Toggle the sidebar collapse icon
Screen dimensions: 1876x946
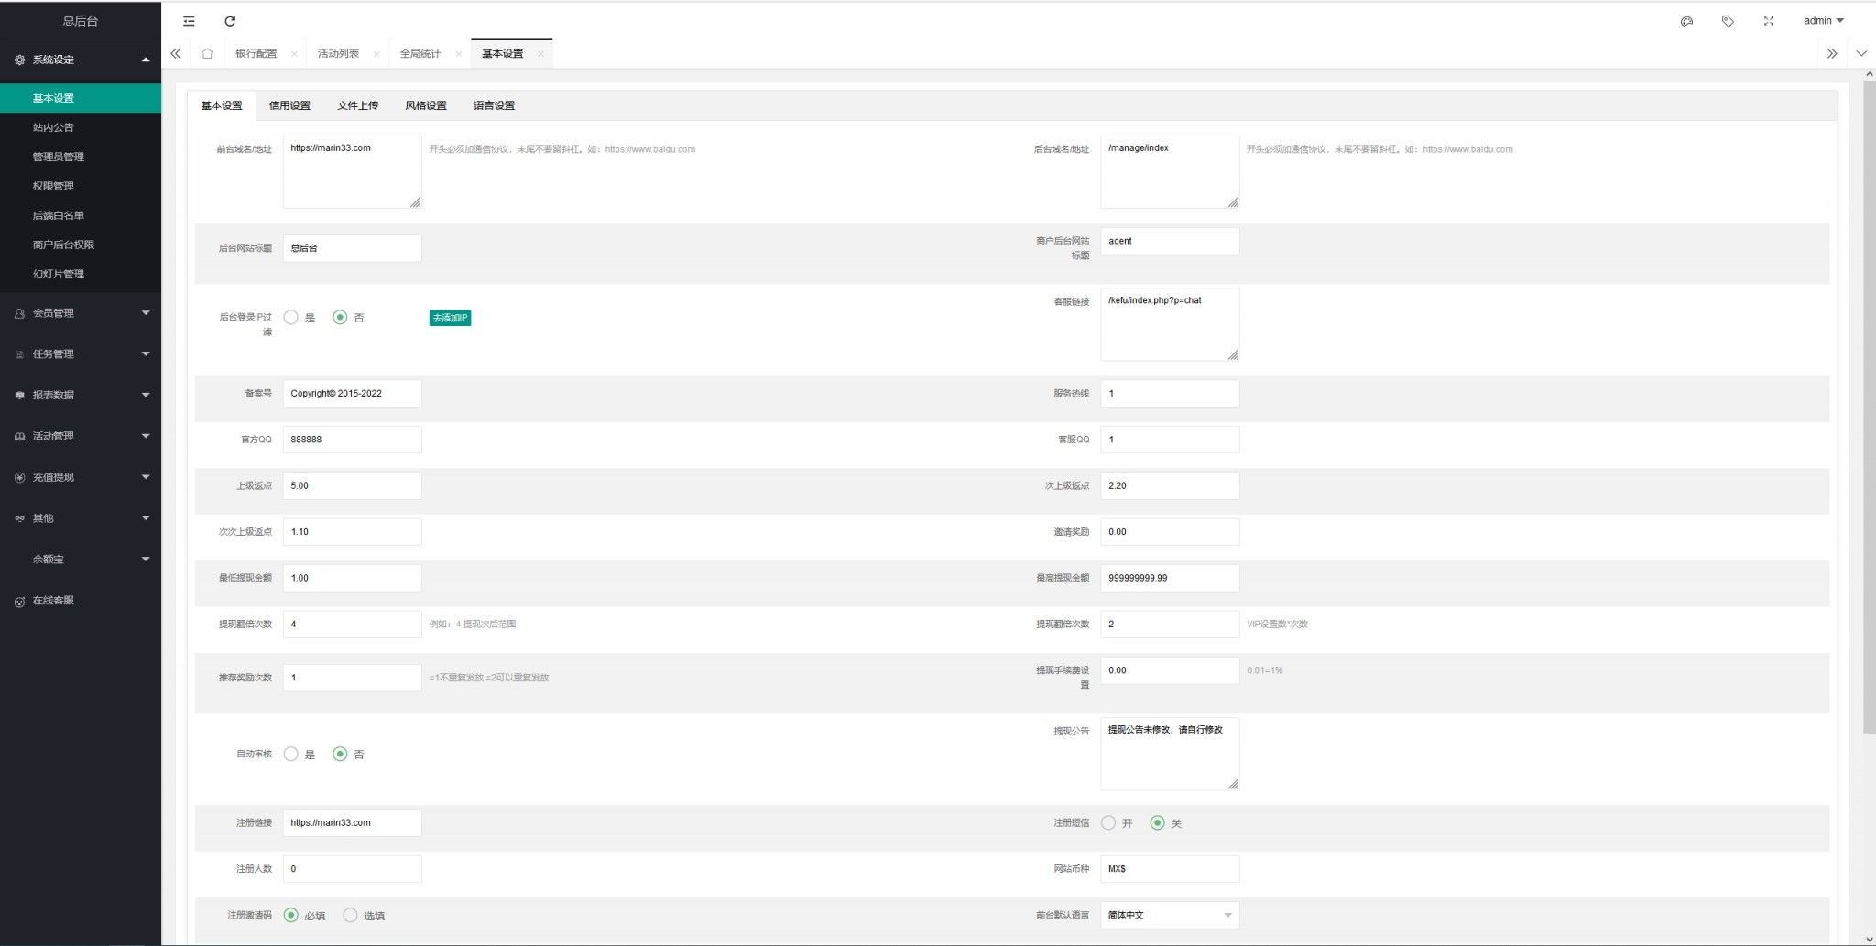pyautogui.click(x=189, y=21)
